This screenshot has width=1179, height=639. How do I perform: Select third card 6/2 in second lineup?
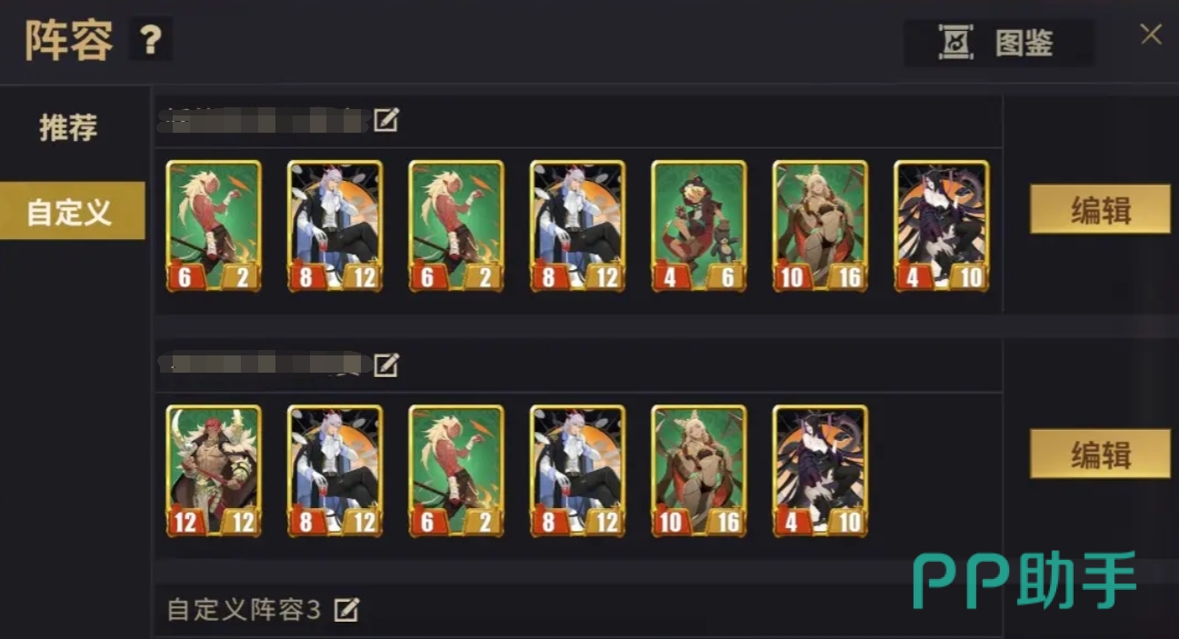click(456, 471)
